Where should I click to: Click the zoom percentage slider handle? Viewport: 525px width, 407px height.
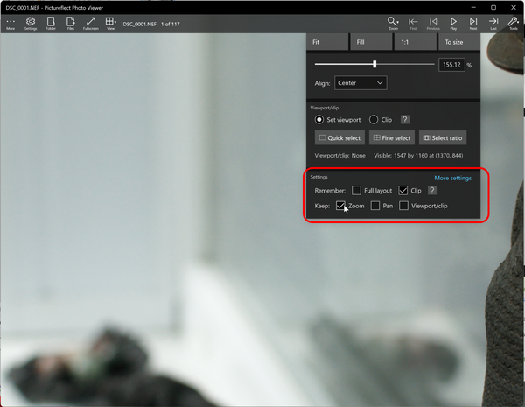pos(374,64)
